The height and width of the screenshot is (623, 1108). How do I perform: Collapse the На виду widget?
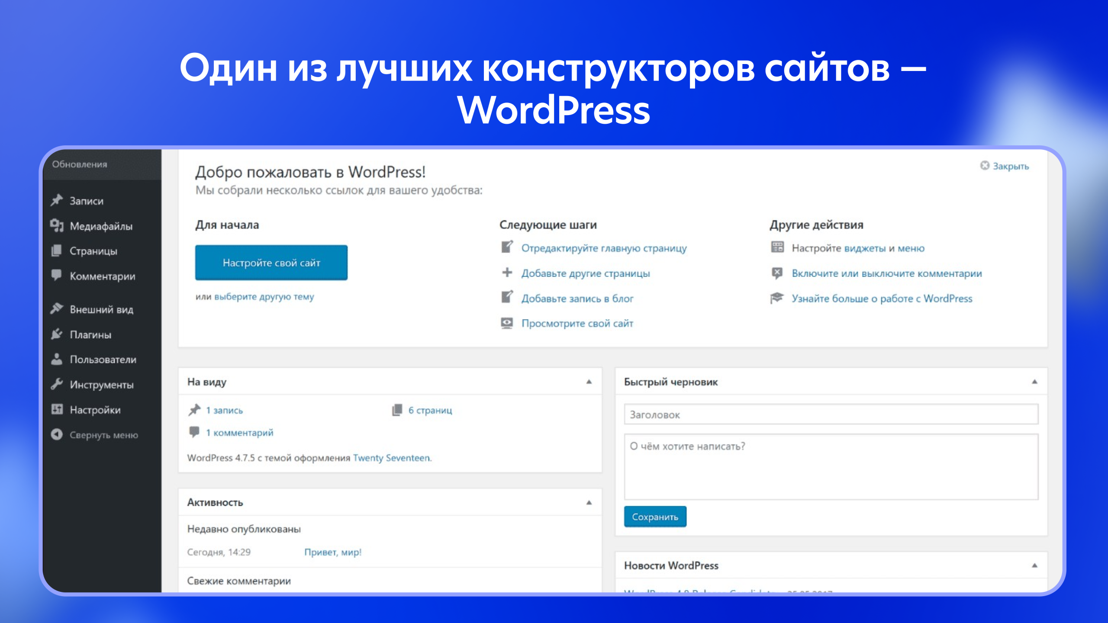click(x=589, y=382)
